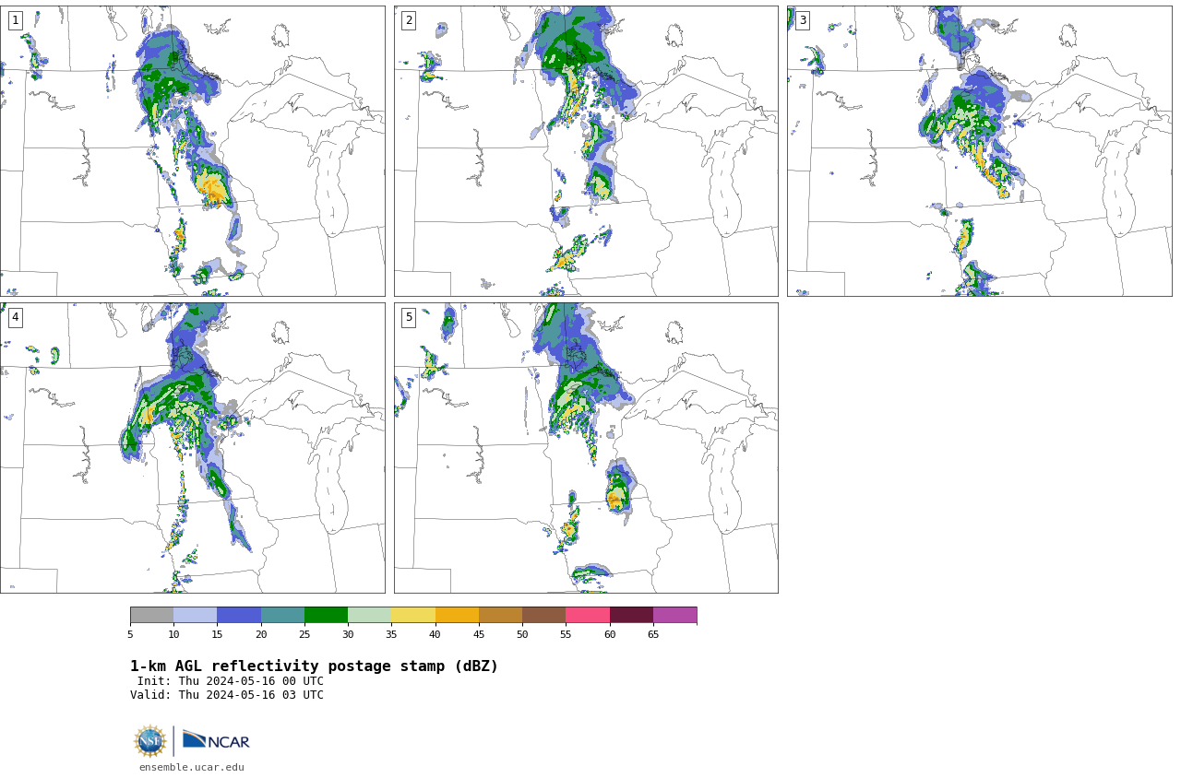
Task: Click the colorbar tick label 65
Action: click(x=653, y=634)
